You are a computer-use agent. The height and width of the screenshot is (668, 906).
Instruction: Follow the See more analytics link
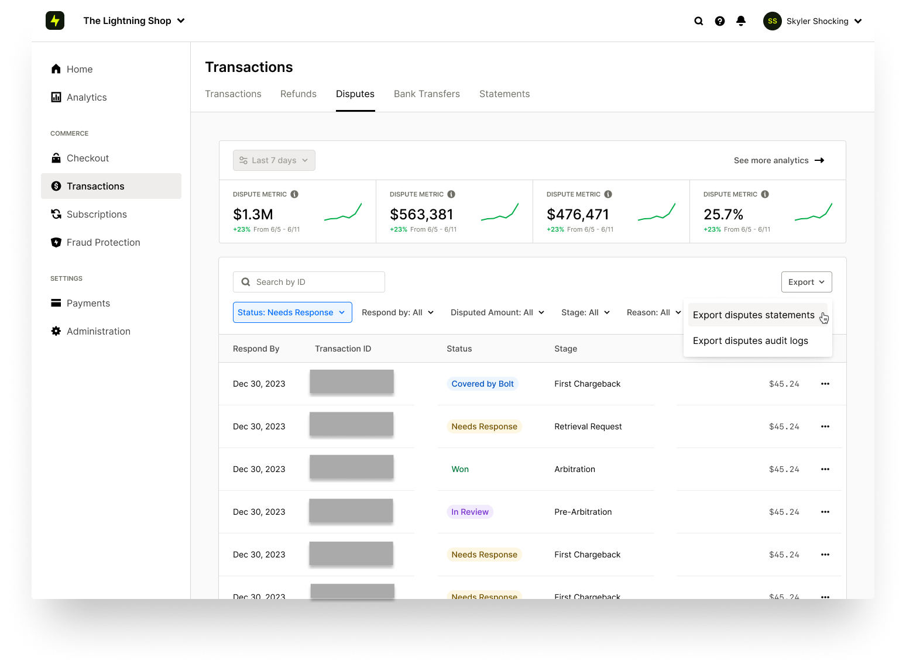coord(778,160)
